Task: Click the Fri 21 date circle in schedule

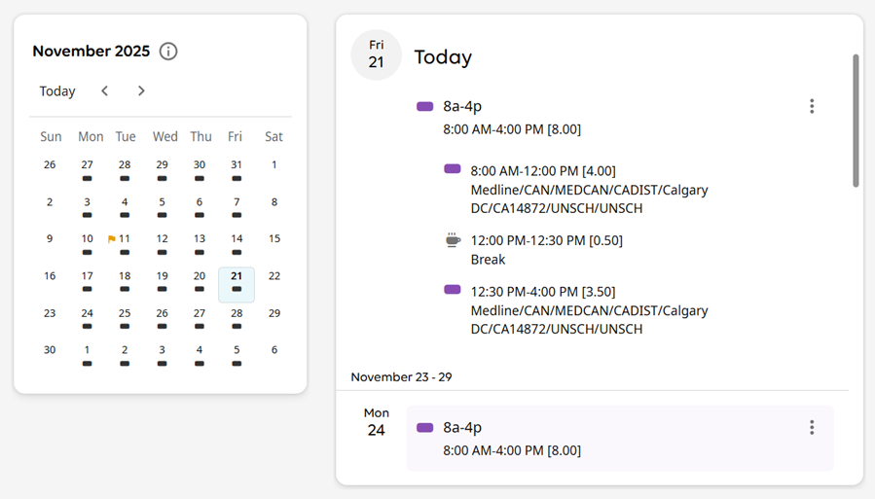Action: pyautogui.click(x=377, y=54)
